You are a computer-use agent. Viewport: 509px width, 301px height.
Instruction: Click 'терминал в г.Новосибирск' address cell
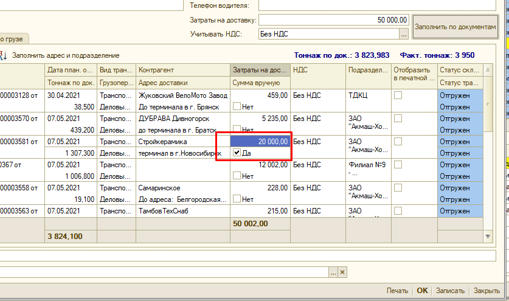183,153
